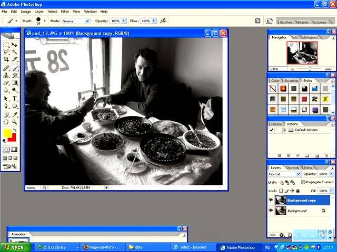Screen dimensions: 337x252
Task: Toggle the Propagate Frame 1 checkbox
Action: (302, 182)
